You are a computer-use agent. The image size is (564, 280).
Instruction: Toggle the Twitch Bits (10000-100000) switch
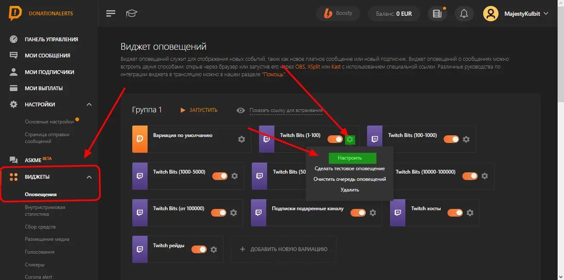[x=470, y=176]
